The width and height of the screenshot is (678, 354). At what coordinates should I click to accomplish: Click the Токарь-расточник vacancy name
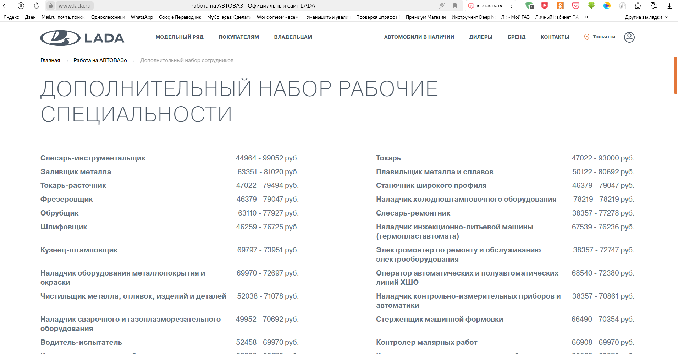[73, 185]
